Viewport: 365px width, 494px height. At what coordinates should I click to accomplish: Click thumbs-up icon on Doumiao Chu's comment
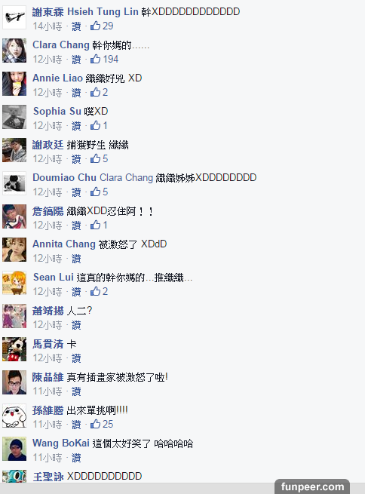pyautogui.click(x=95, y=192)
